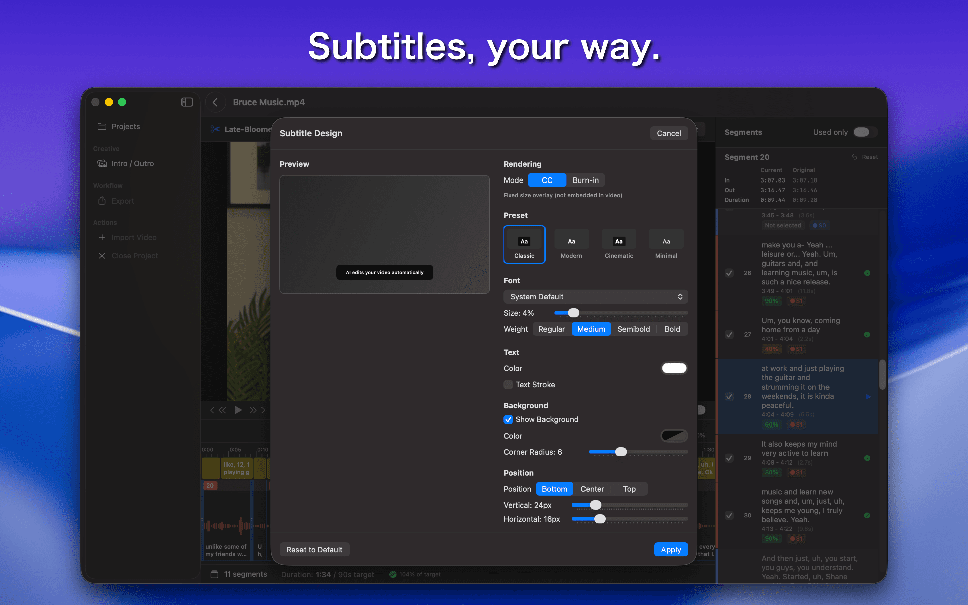
Task: Set subtitle Position to Top
Action: tap(629, 489)
